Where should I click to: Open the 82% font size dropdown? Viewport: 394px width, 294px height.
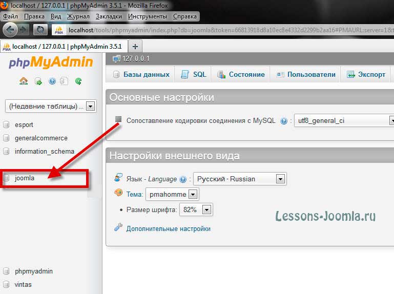coord(196,209)
